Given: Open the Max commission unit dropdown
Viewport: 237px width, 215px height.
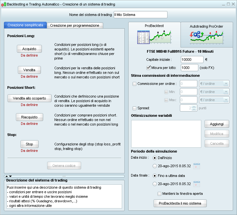Looking at the screenshot, I should [x=214, y=100].
